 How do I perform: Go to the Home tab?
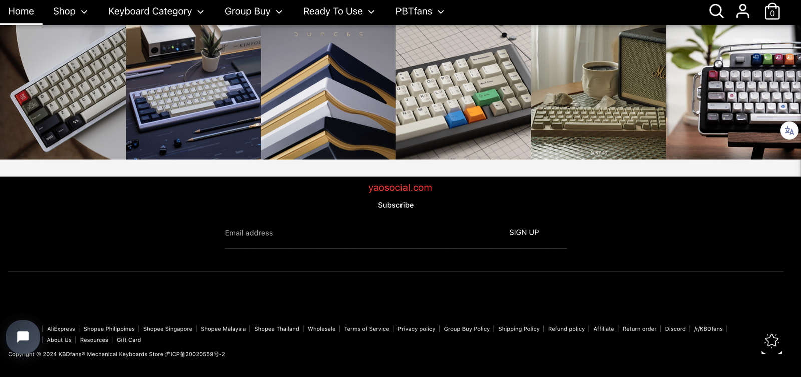(21, 11)
